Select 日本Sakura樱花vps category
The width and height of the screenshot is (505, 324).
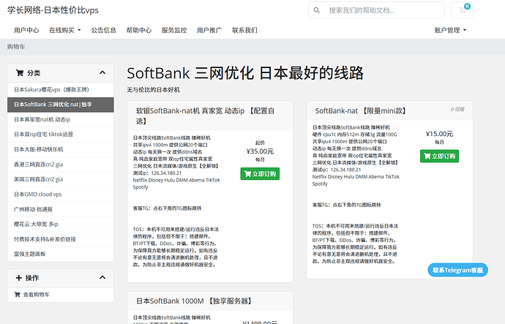[x=61, y=90]
